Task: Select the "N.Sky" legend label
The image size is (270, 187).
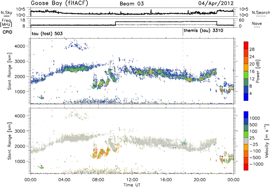Action: click(x=6, y=12)
